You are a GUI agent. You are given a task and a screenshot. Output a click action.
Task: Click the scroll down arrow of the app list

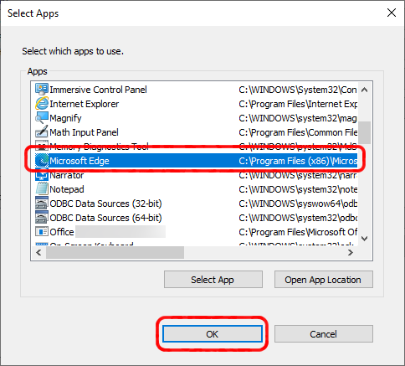click(x=365, y=239)
